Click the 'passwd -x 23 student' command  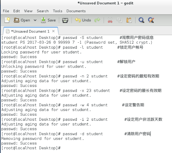pyautogui.click(x=86, y=91)
